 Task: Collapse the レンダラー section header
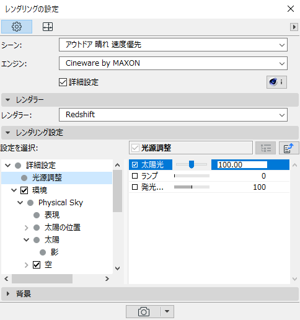150,100
